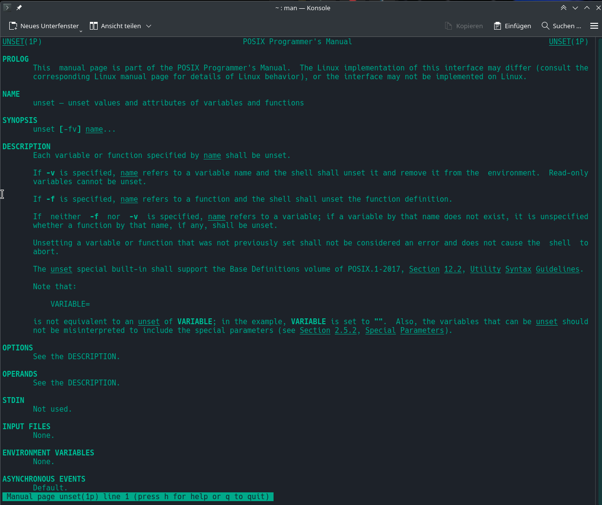The height and width of the screenshot is (505, 602).
Task: Click the OPTIONS section heading
Action: coord(17,348)
